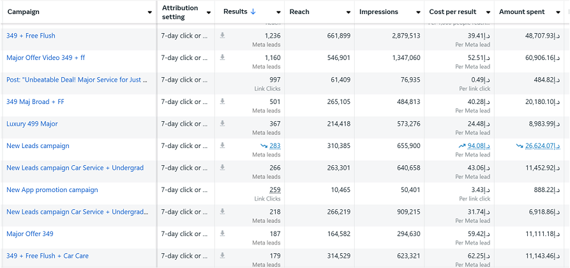Click the underlined 283 results value

pos(274,146)
